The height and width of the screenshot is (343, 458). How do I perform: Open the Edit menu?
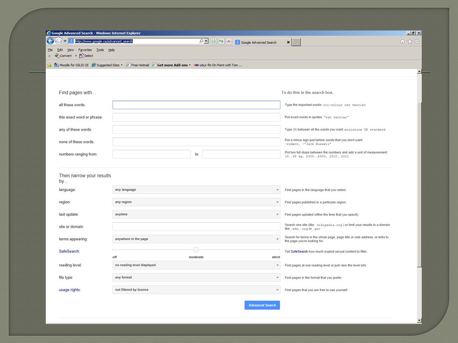[60, 50]
